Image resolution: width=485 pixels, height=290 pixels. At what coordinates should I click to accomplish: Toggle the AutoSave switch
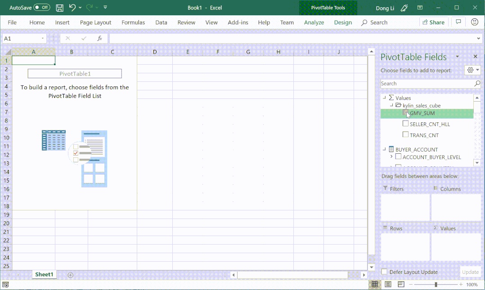(42, 8)
